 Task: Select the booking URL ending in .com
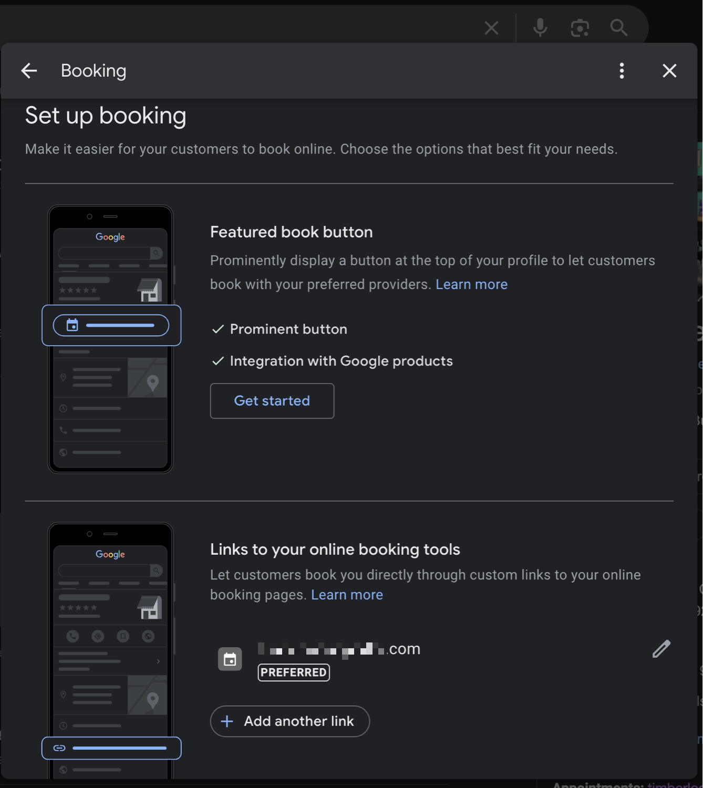pyautogui.click(x=339, y=649)
